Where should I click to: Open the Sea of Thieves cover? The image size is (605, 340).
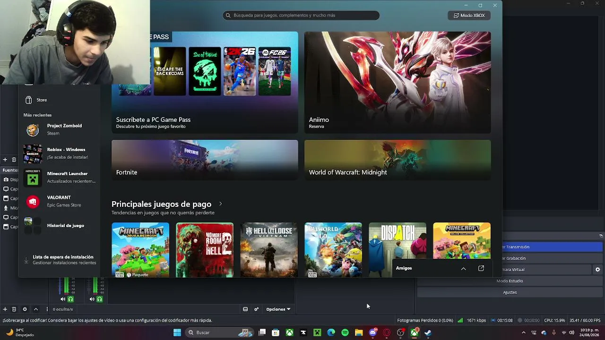point(205,71)
